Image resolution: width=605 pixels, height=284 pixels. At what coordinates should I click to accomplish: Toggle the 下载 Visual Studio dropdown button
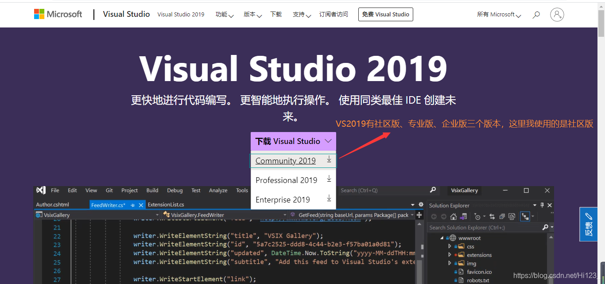(293, 141)
